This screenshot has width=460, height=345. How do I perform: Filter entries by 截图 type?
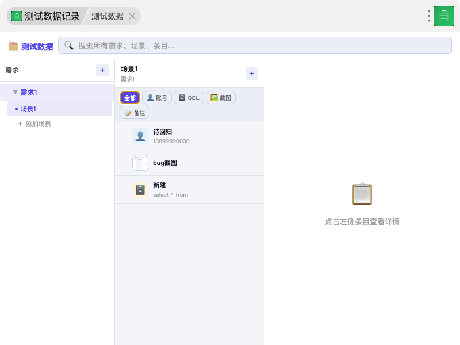[x=221, y=98]
